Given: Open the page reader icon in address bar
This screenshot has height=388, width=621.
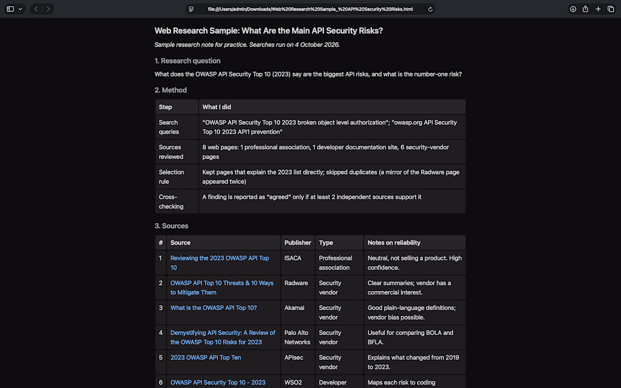Looking at the screenshot, I should [191, 9].
